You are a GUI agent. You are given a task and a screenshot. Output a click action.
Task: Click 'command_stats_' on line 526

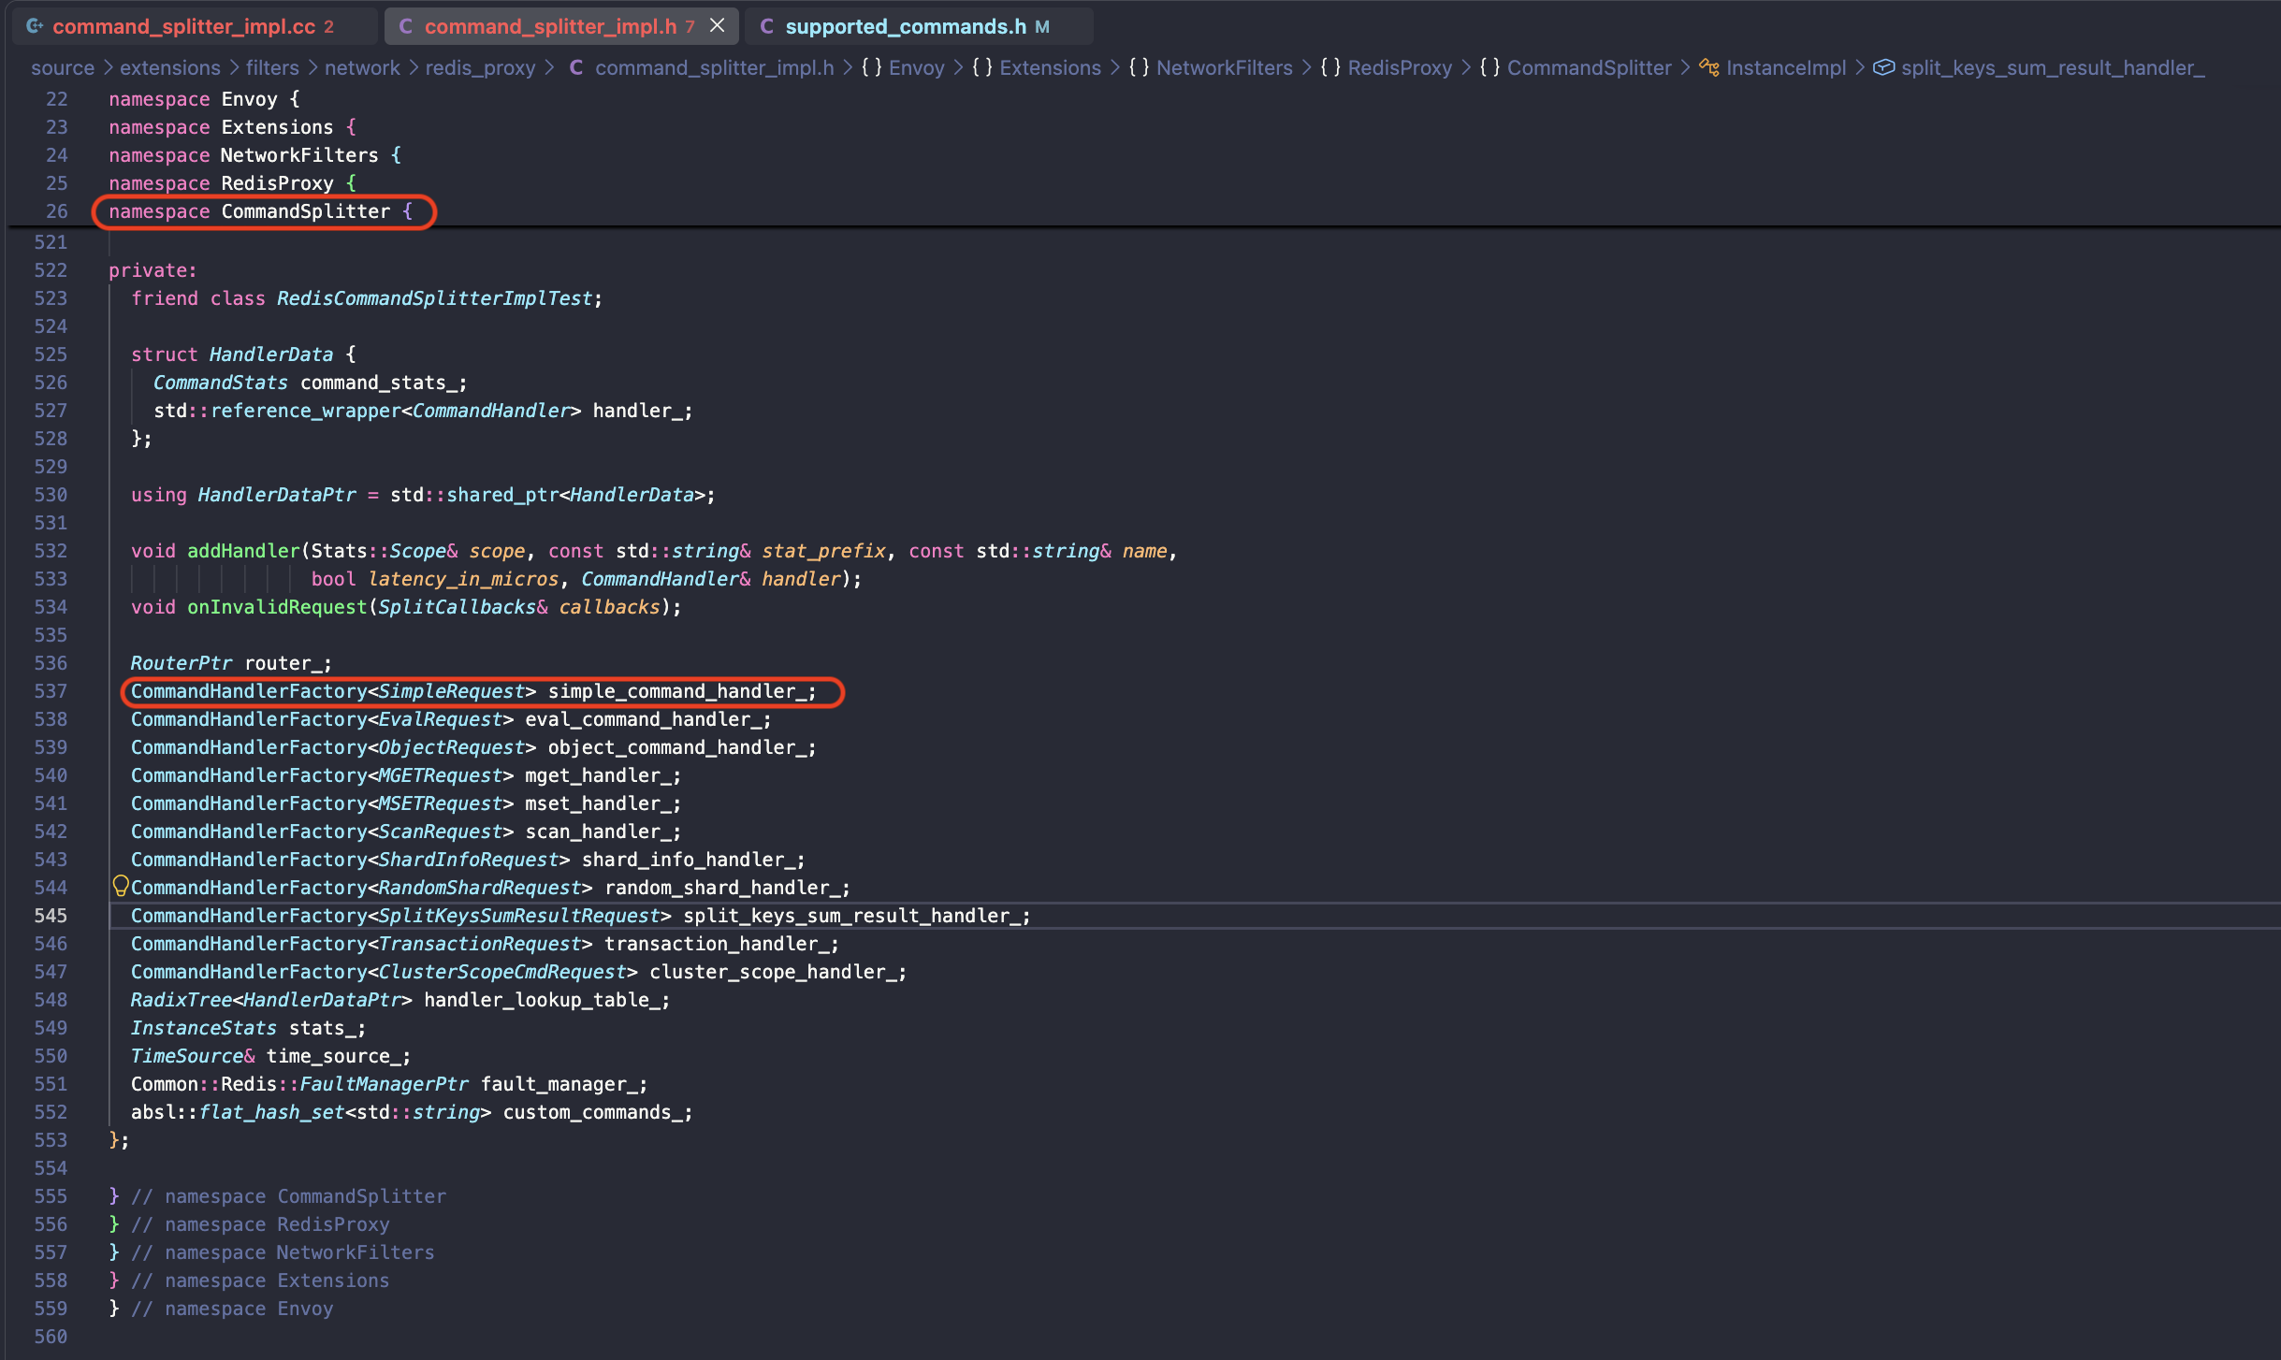tap(378, 383)
